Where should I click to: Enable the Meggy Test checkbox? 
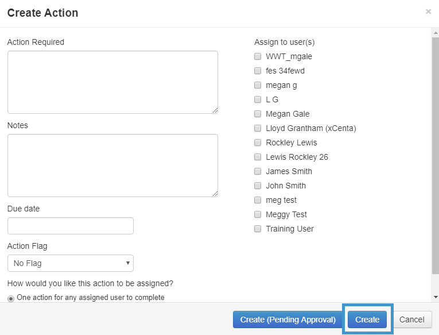258,214
